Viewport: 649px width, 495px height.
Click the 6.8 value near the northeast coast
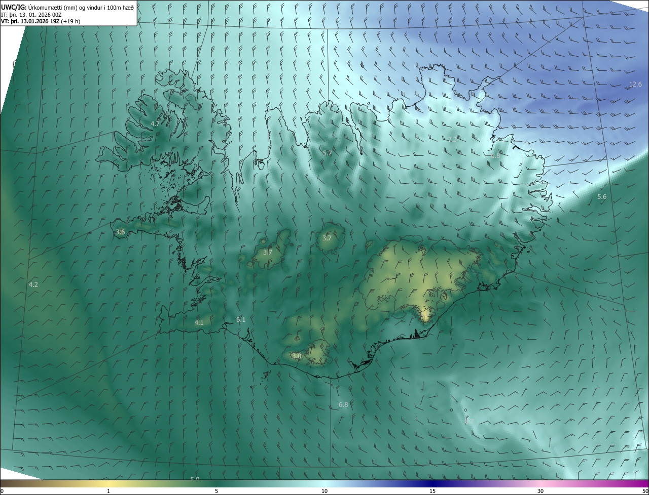coord(495,156)
